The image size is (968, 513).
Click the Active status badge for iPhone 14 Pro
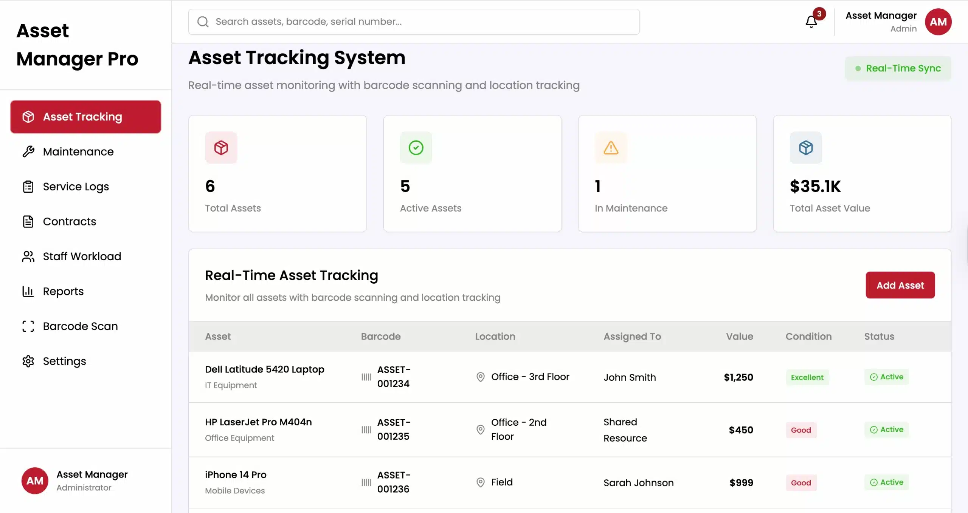pos(886,482)
